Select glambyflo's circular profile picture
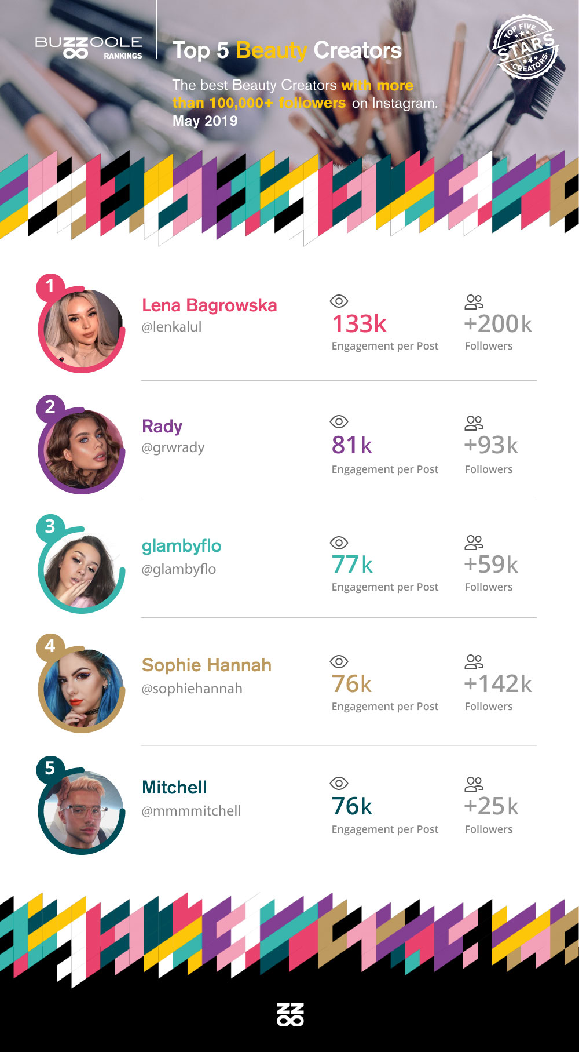Image resolution: width=579 pixels, height=1052 pixels. (x=82, y=571)
